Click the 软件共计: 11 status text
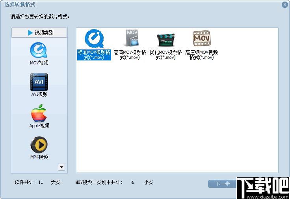This screenshot has height=199, width=290. pyautogui.click(x=29, y=182)
